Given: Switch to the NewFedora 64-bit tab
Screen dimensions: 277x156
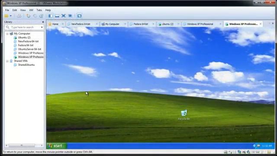Looking at the screenshot, I should pos(81,24).
